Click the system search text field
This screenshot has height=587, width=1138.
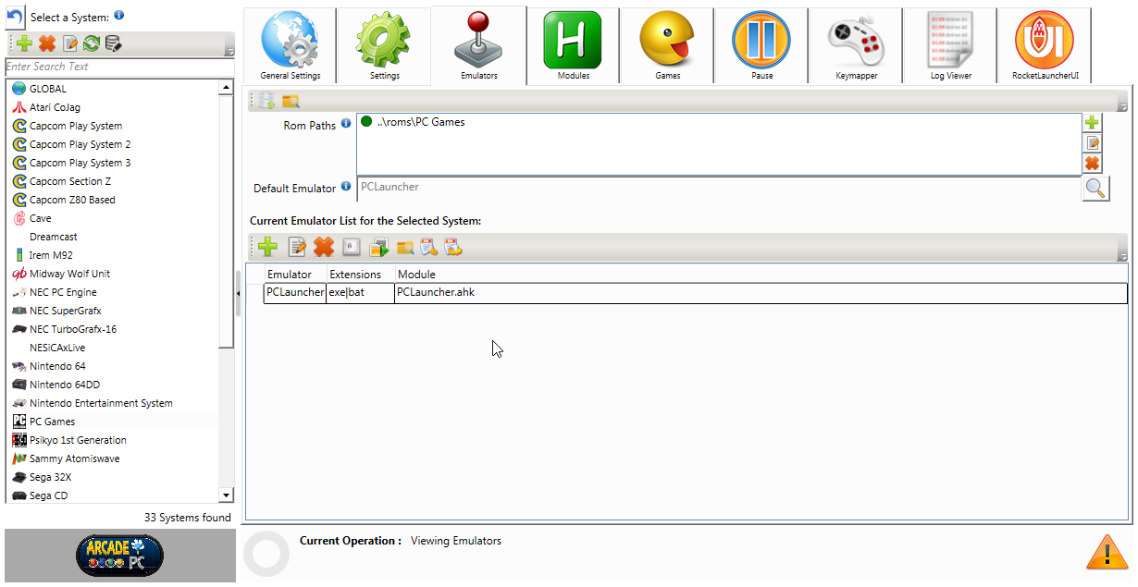[x=118, y=67]
